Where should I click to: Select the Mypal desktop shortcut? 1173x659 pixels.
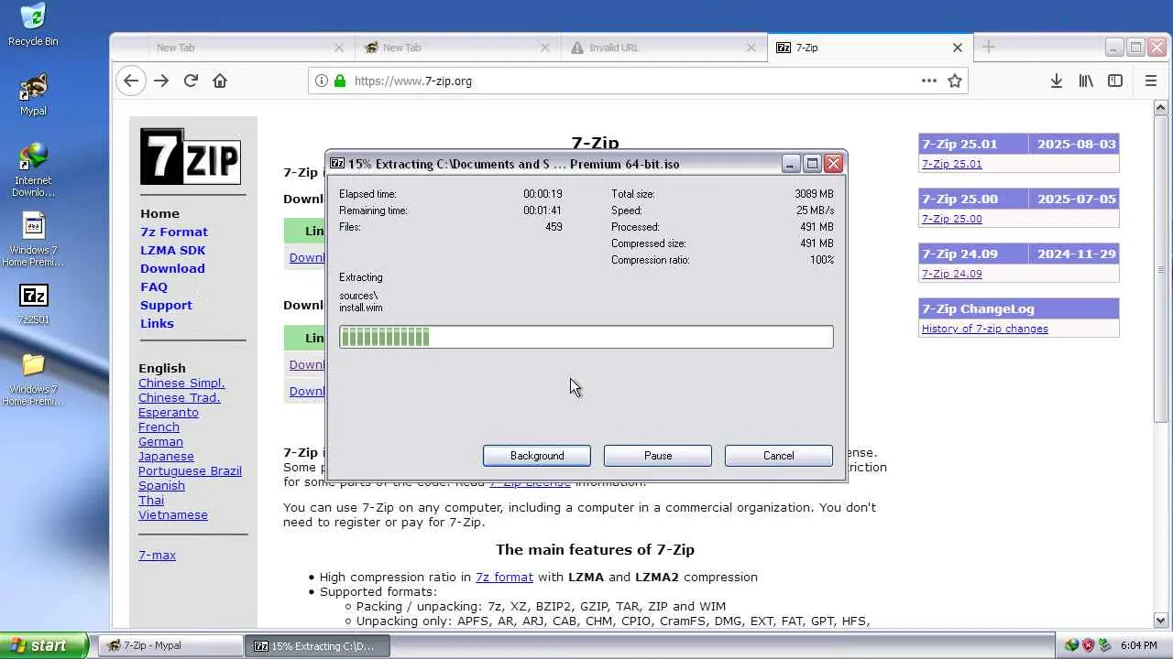[x=33, y=94]
